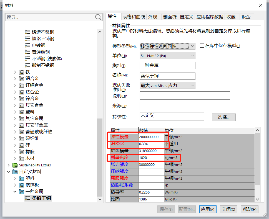Click the 镀锌板 folder icon

coord(21,185)
